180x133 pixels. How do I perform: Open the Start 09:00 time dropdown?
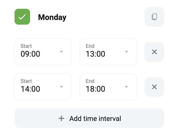tap(43, 52)
